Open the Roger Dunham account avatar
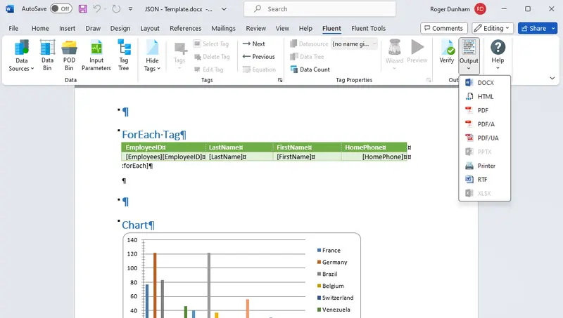This screenshot has width=563, height=318. click(x=480, y=9)
